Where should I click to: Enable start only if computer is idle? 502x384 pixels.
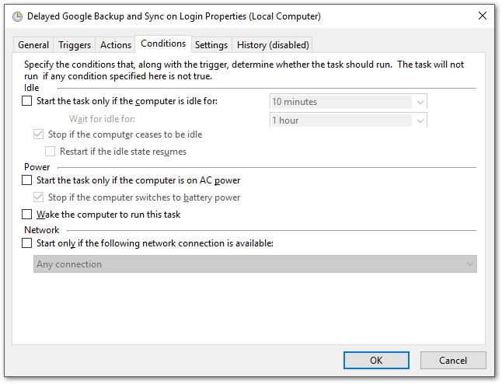point(27,101)
